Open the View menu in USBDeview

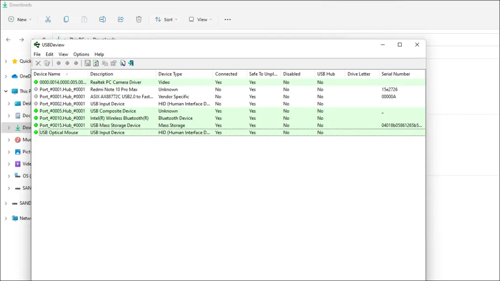63,54
